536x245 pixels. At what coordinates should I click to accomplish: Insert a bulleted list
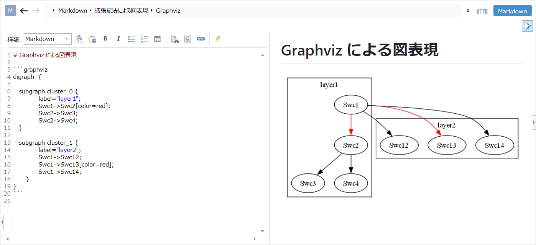(132, 39)
